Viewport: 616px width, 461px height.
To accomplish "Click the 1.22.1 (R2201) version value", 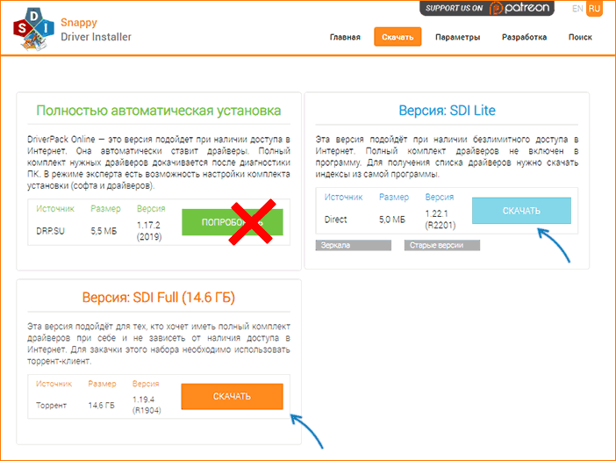I will pyautogui.click(x=441, y=220).
